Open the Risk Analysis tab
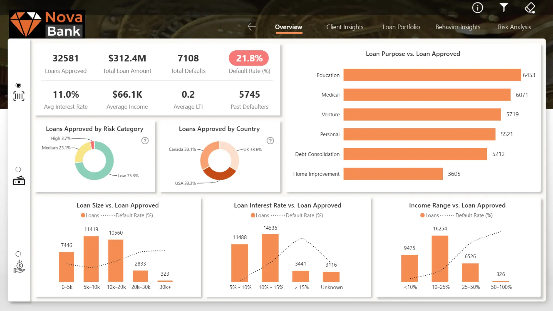This screenshot has height=311, width=553. [x=514, y=27]
